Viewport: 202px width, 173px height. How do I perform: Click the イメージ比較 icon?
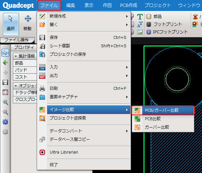tap(42, 110)
